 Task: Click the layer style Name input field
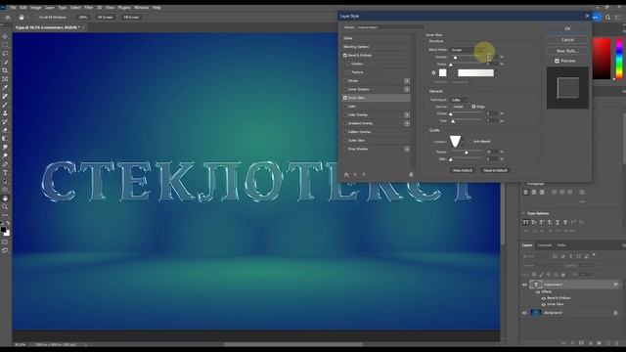[x=389, y=27]
